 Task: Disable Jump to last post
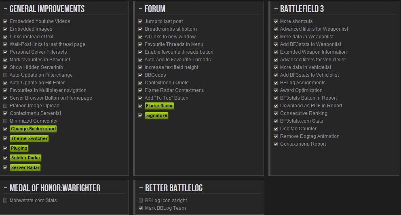[x=140, y=21]
